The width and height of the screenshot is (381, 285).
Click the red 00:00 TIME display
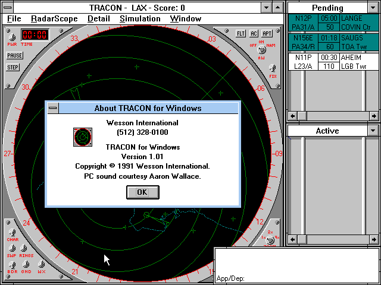(x=35, y=34)
